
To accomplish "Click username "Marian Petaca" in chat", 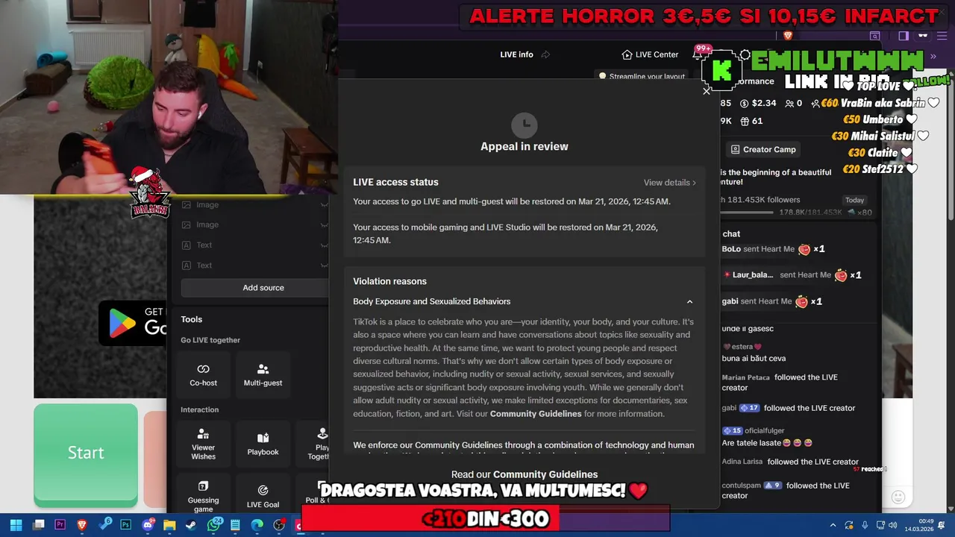I will tap(745, 377).
